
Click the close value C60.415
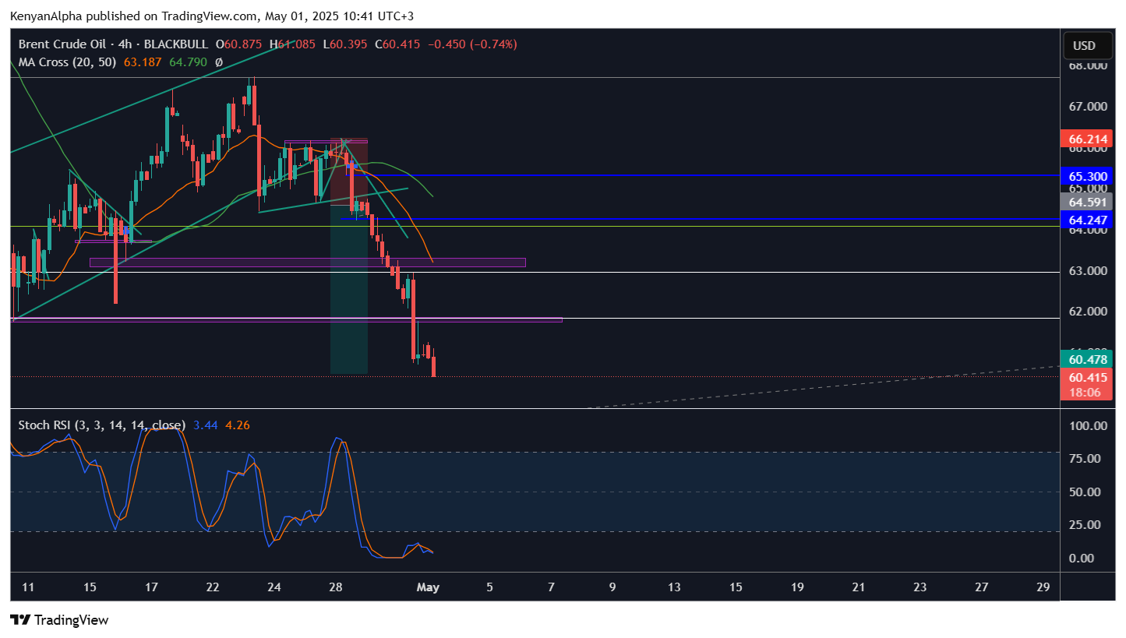pyautogui.click(x=397, y=44)
